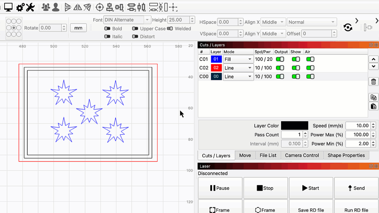The image size is (379, 213).
Task: Click the black Layer Color swatch
Action: pyautogui.click(x=294, y=126)
